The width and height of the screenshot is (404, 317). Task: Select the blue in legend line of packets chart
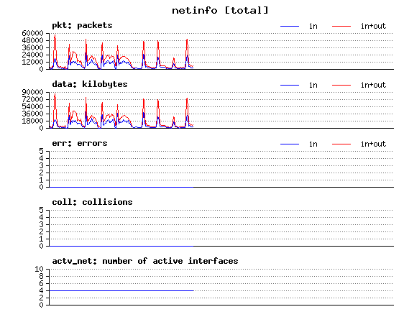tap(290, 26)
